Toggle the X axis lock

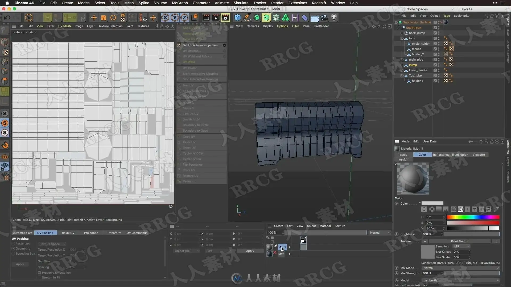tap(165, 18)
